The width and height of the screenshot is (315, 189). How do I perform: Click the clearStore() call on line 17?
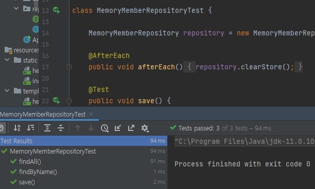point(265,67)
